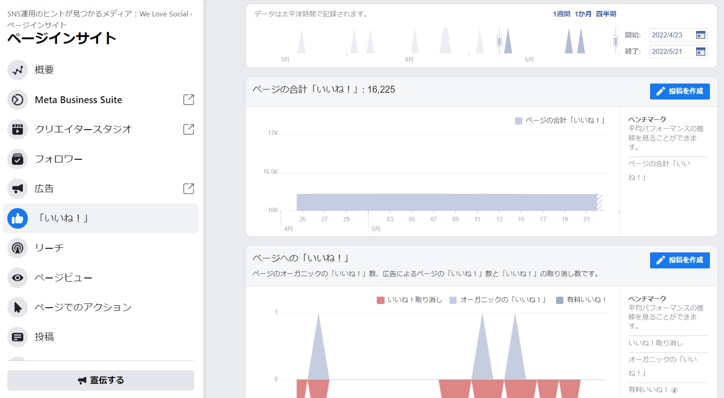Click the left date range slider handle
The width and height of the screenshot is (724, 398).
tap(500, 42)
